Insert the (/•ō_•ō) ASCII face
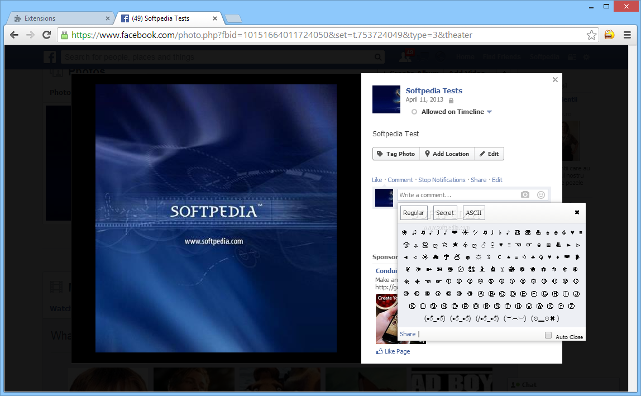Viewport: 641px width, 396px height. (487, 318)
